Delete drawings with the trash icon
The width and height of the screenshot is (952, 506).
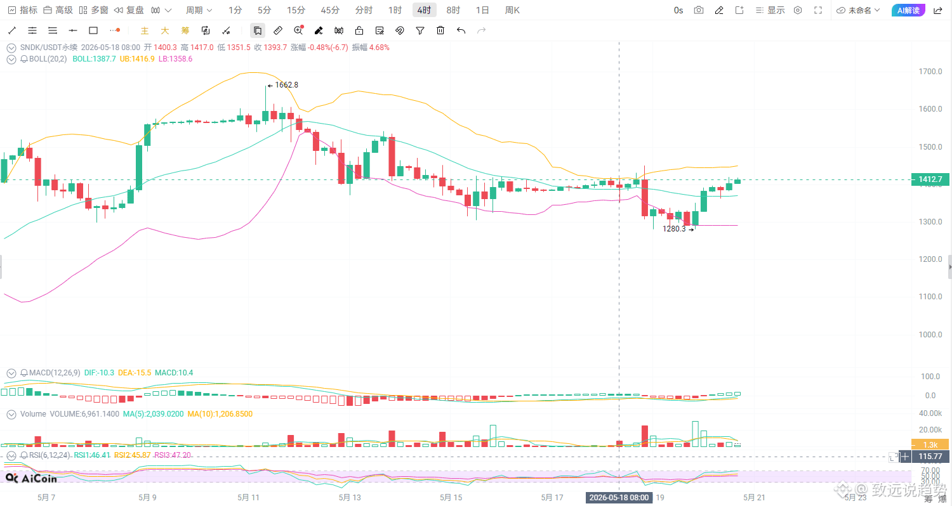(x=440, y=30)
